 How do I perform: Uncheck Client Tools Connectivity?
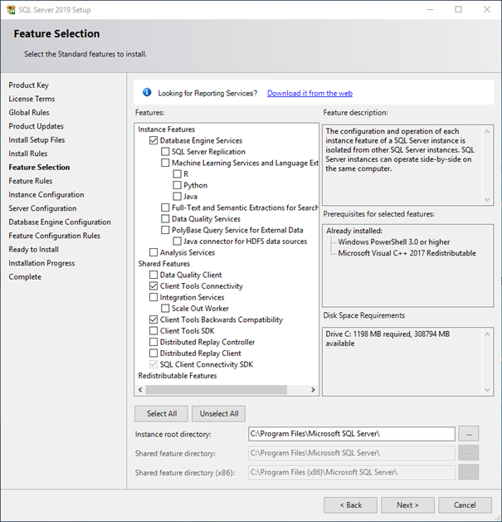tap(154, 286)
